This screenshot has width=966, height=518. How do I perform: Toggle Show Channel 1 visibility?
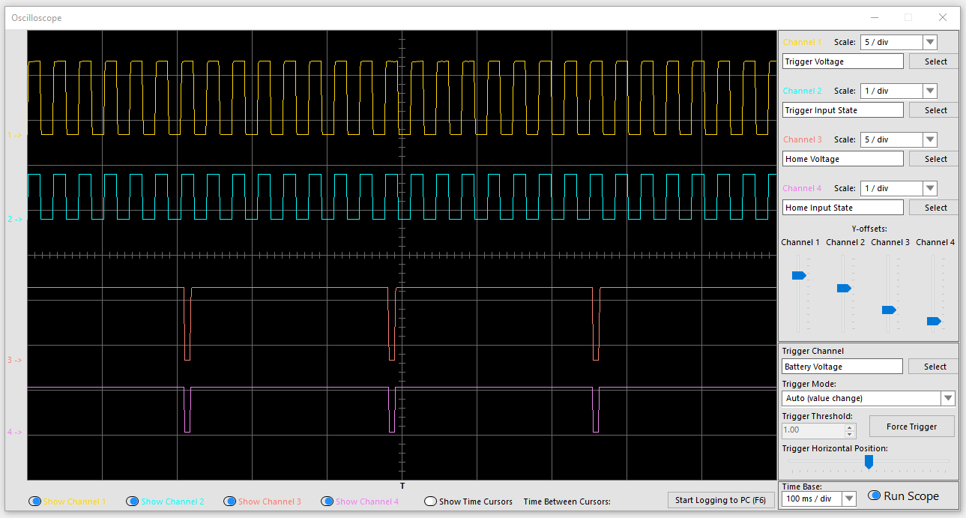click(35, 502)
